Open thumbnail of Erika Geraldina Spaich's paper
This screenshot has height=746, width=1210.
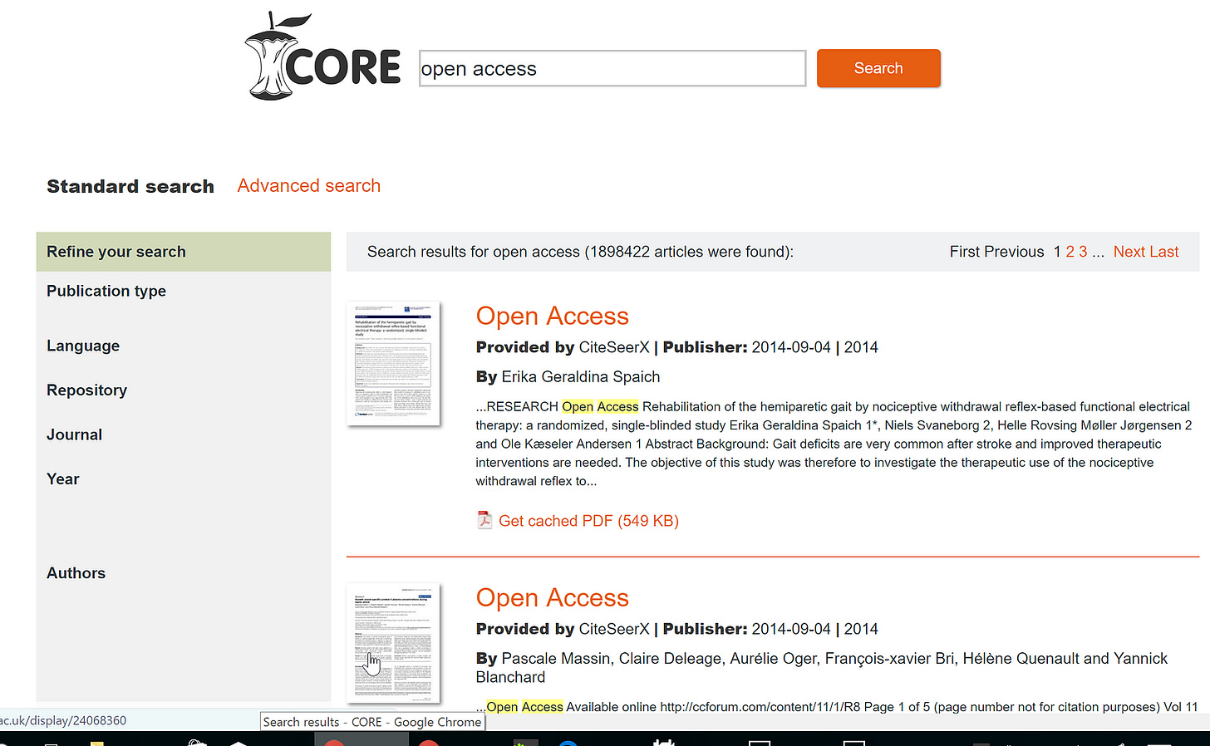(393, 363)
